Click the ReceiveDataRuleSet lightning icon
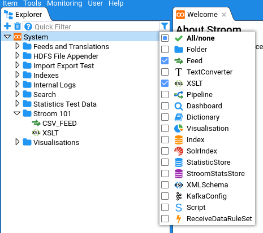The width and height of the screenshot is (263, 233). (179, 219)
